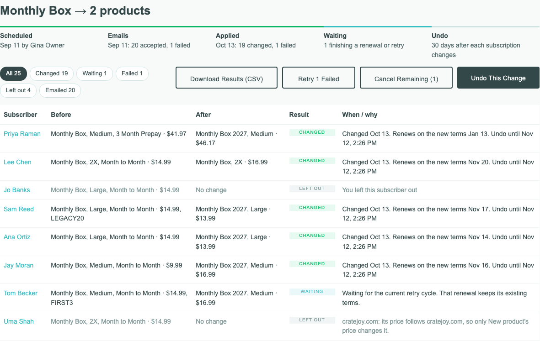The image size is (540, 341).
Task: Open subscriber Jo Banks
Action: (x=16, y=190)
